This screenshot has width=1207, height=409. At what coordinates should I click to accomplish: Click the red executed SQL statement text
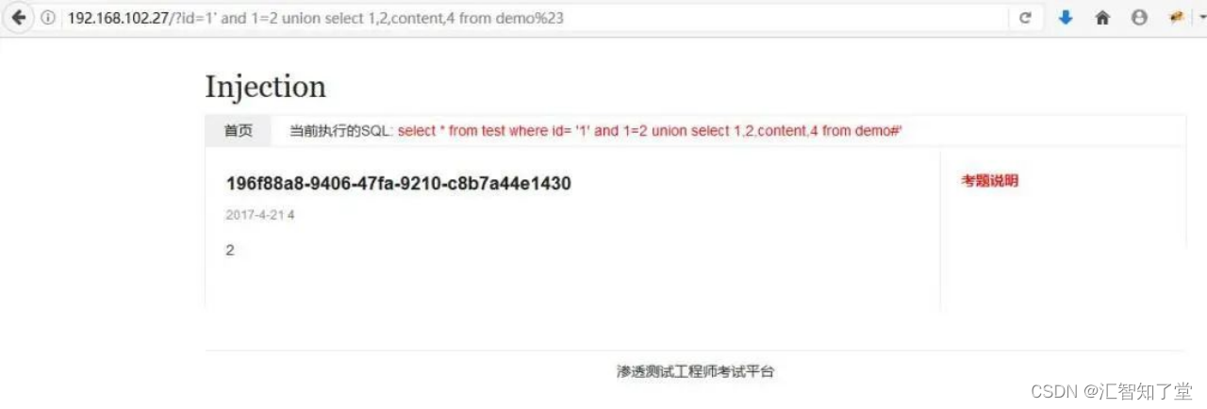coord(650,131)
